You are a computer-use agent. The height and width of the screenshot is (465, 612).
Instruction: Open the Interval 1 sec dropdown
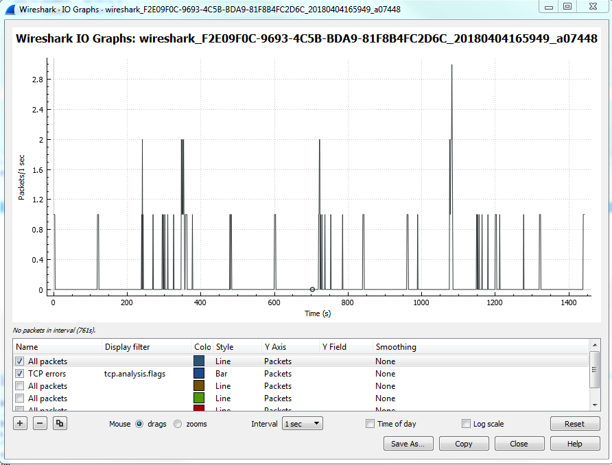click(303, 424)
